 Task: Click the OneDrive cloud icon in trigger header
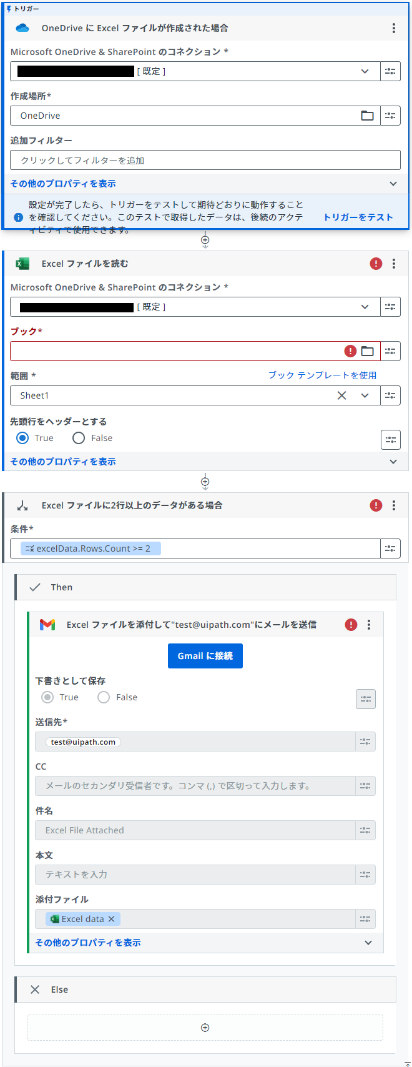(x=22, y=28)
